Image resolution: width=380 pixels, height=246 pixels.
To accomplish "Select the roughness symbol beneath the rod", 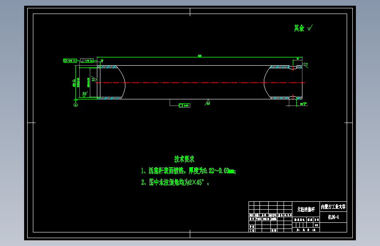I will 207,102.
